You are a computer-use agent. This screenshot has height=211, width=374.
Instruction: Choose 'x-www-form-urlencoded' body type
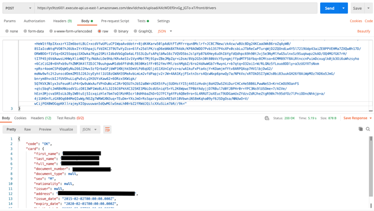(x=51, y=31)
